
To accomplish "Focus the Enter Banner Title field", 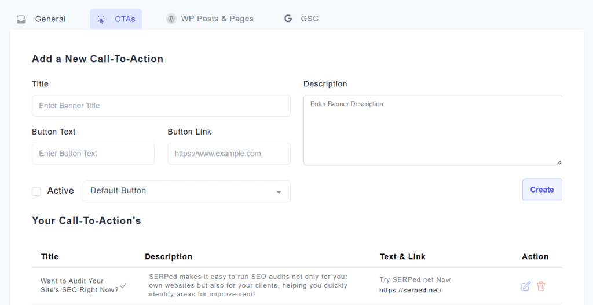I will point(161,106).
